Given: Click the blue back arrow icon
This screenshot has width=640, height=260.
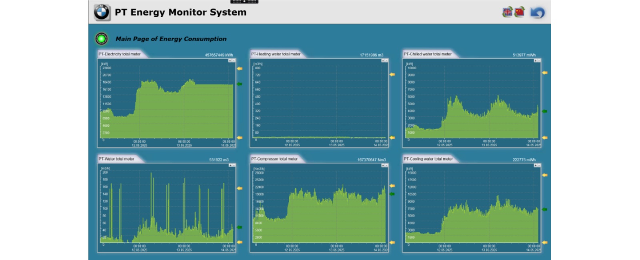Looking at the screenshot, I should (x=537, y=13).
